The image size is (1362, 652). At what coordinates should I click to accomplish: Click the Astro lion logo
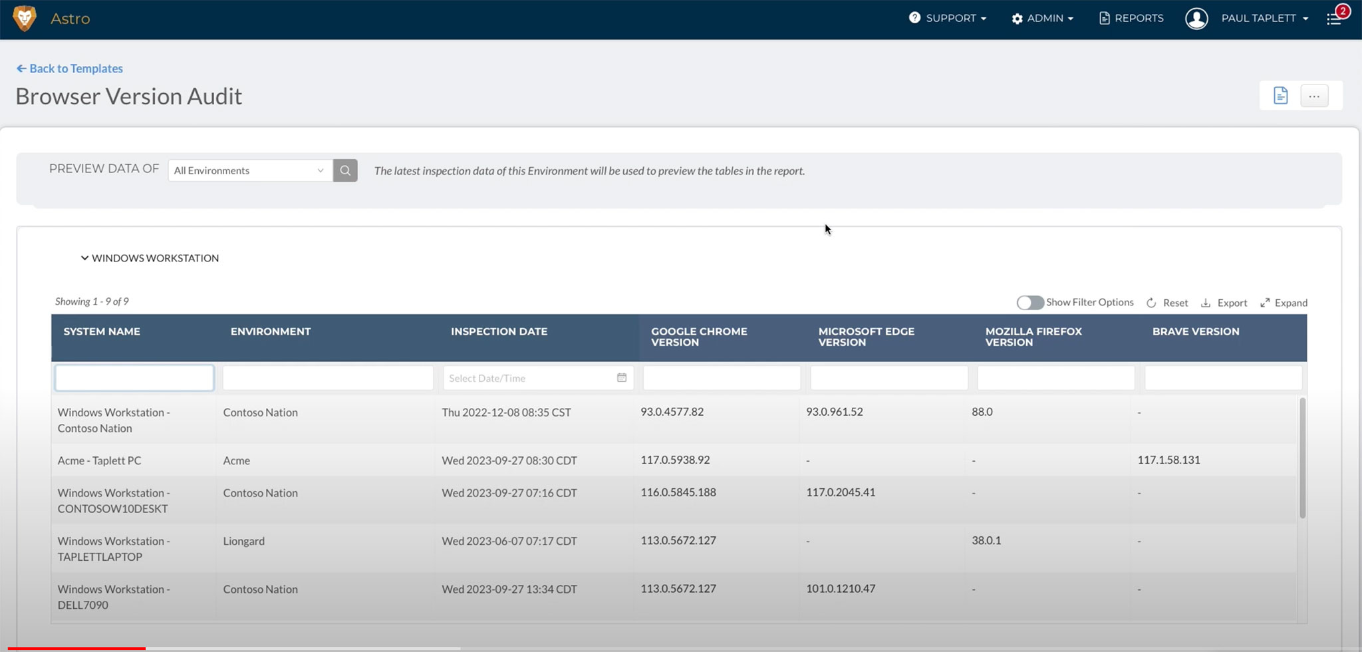(x=25, y=19)
